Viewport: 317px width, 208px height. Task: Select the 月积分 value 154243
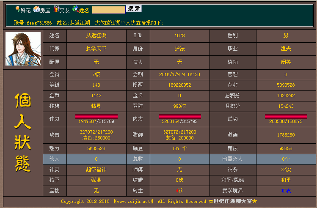point(286,106)
